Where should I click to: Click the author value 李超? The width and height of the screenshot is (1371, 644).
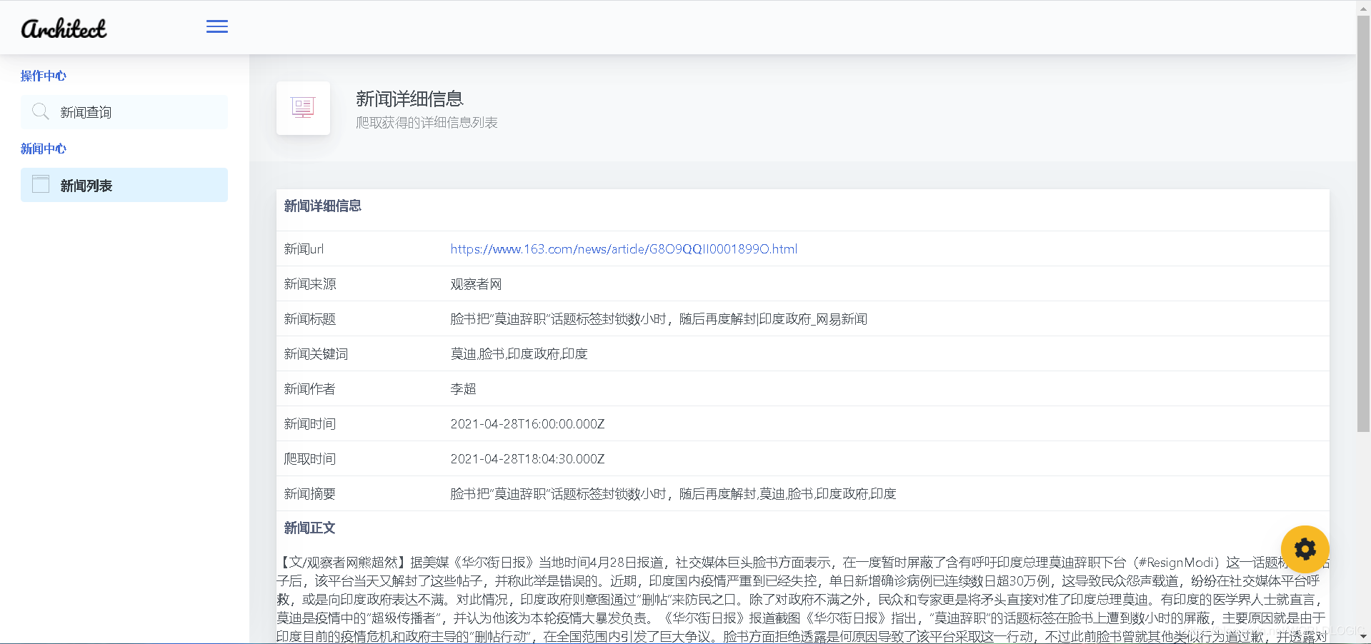click(463, 389)
